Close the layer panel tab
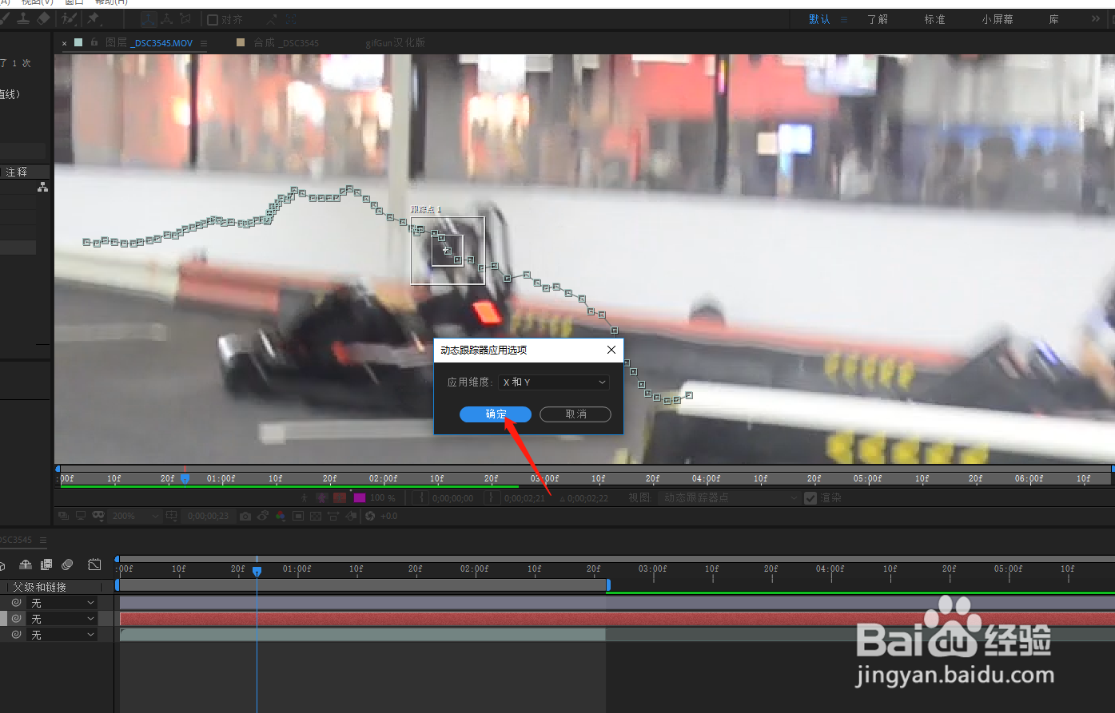The height and width of the screenshot is (713, 1115). pos(64,43)
